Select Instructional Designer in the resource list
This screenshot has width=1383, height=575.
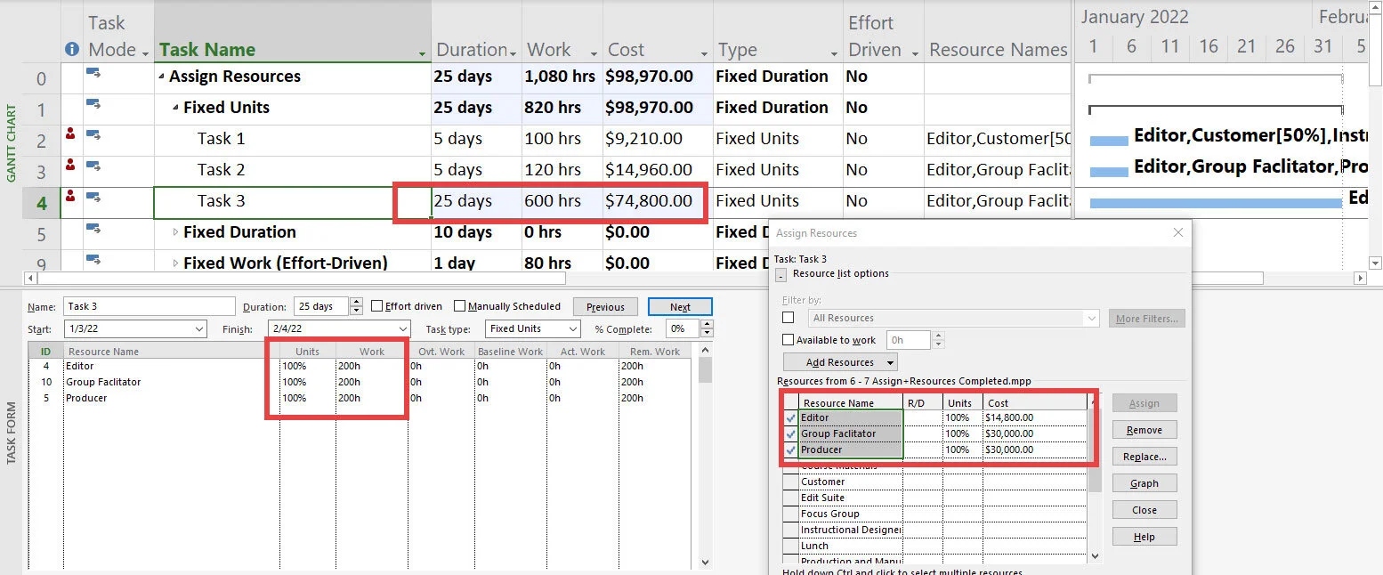click(x=851, y=530)
